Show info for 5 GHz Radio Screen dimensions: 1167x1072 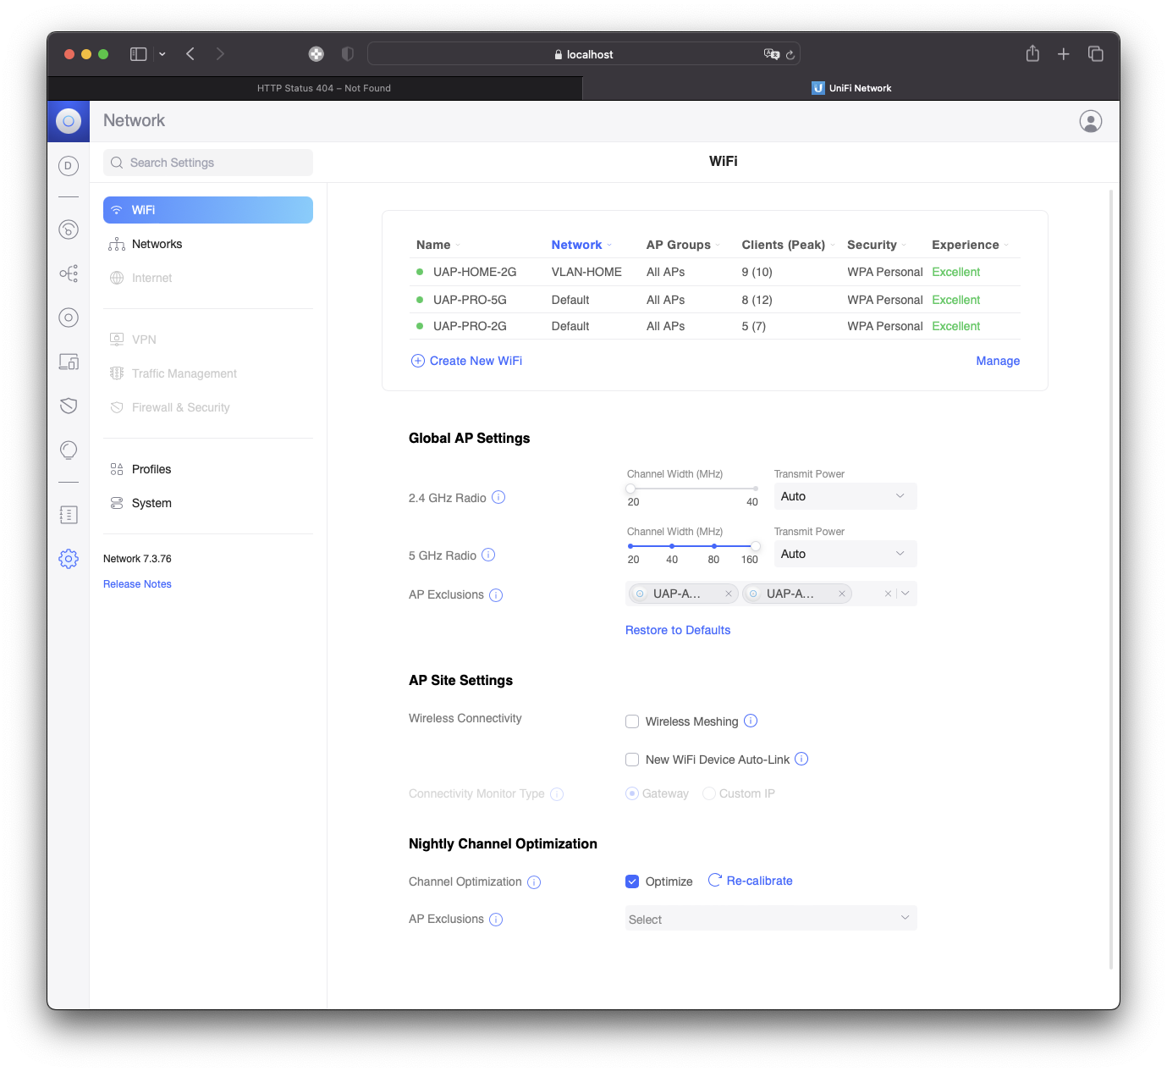tap(488, 555)
